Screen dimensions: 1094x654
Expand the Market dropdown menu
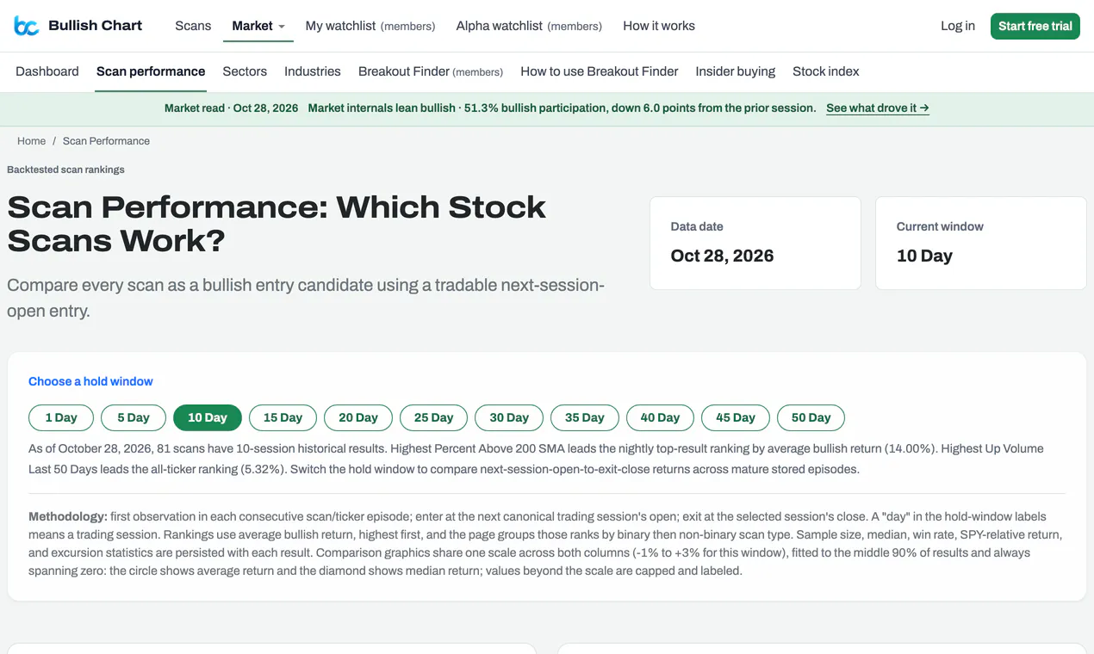[258, 26]
